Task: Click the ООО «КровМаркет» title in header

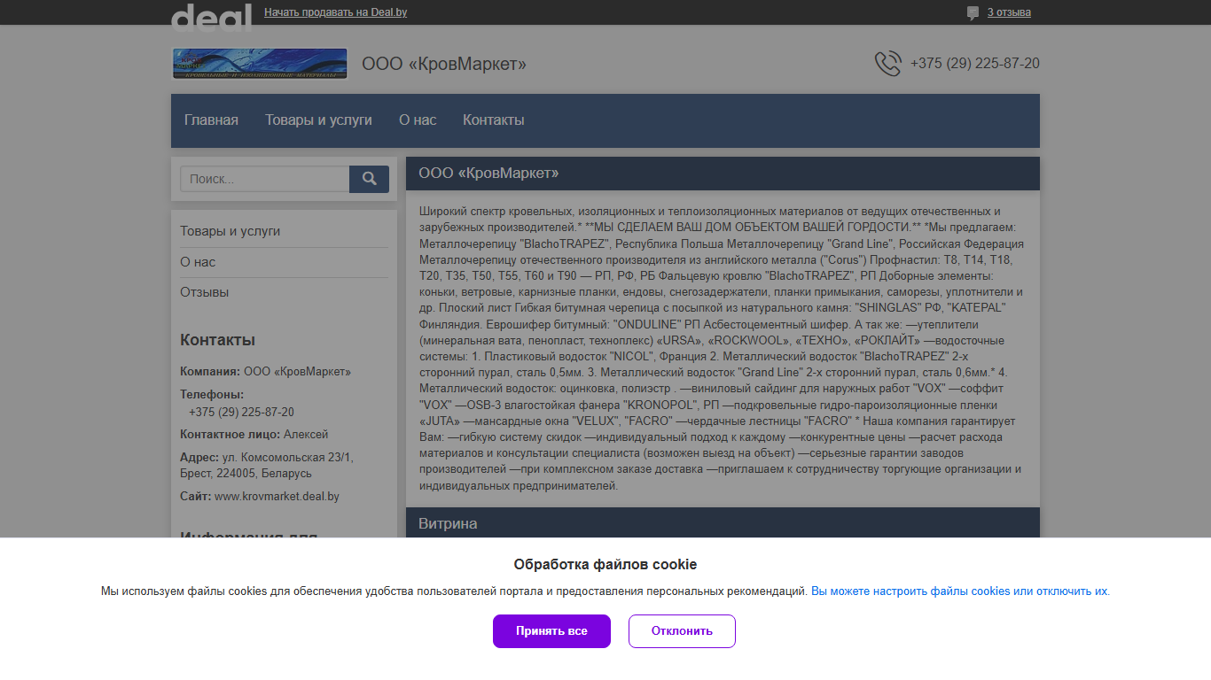Action: pos(444,64)
